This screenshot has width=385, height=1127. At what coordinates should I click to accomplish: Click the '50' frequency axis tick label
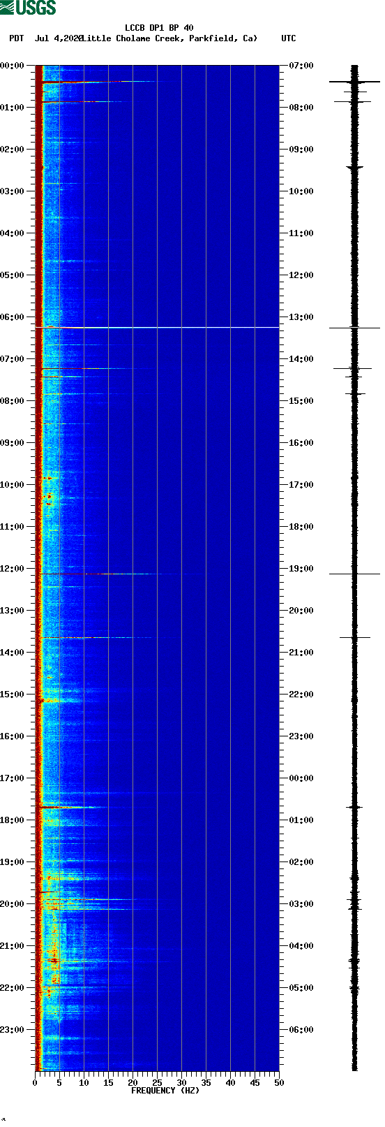point(279,1083)
